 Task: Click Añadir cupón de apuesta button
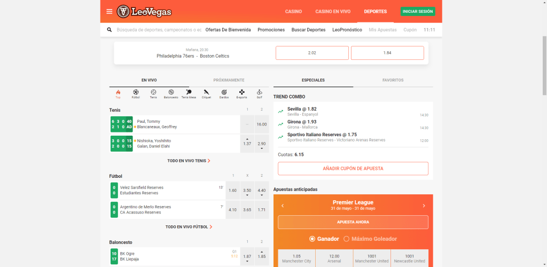coord(353,168)
